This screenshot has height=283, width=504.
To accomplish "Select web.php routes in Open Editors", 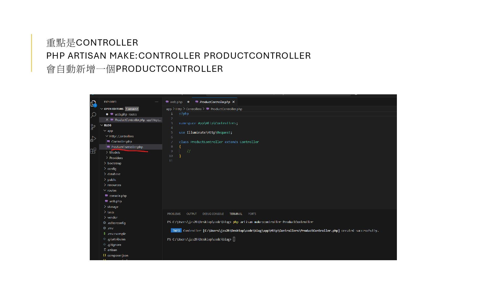I will [x=125, y=114].
